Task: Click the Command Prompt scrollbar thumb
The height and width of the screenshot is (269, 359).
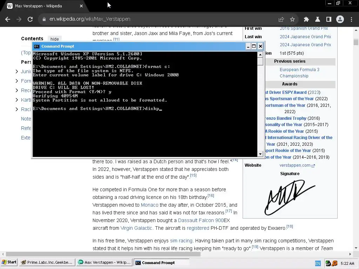Action: pos(260,61)
